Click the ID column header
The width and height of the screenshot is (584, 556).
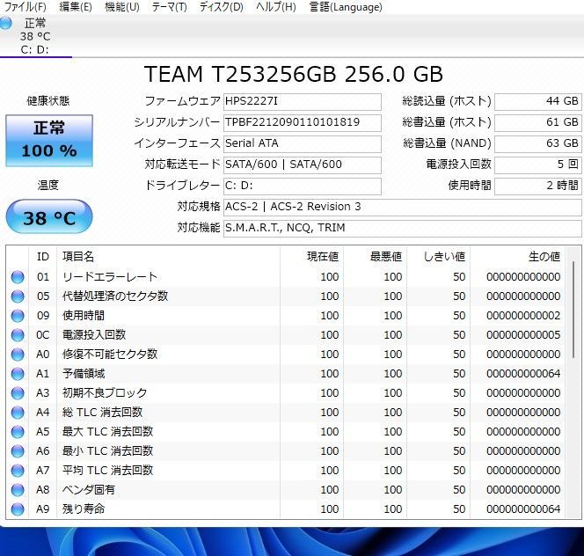tap(43, 257)
